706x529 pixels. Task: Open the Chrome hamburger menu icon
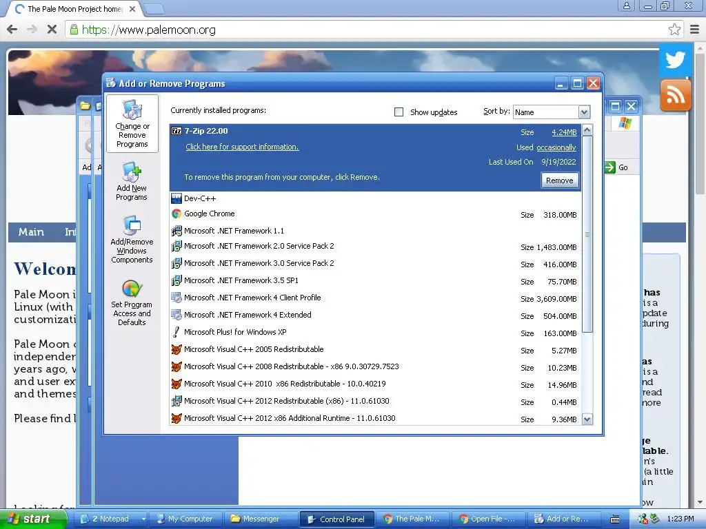[x=695, y=30]
